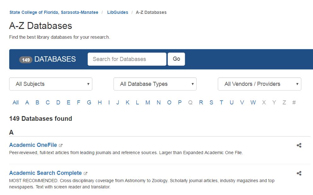Click the external link icon beside Academic Search Complete
This screenshot has height=195, width=313.
tap(85, 173)
